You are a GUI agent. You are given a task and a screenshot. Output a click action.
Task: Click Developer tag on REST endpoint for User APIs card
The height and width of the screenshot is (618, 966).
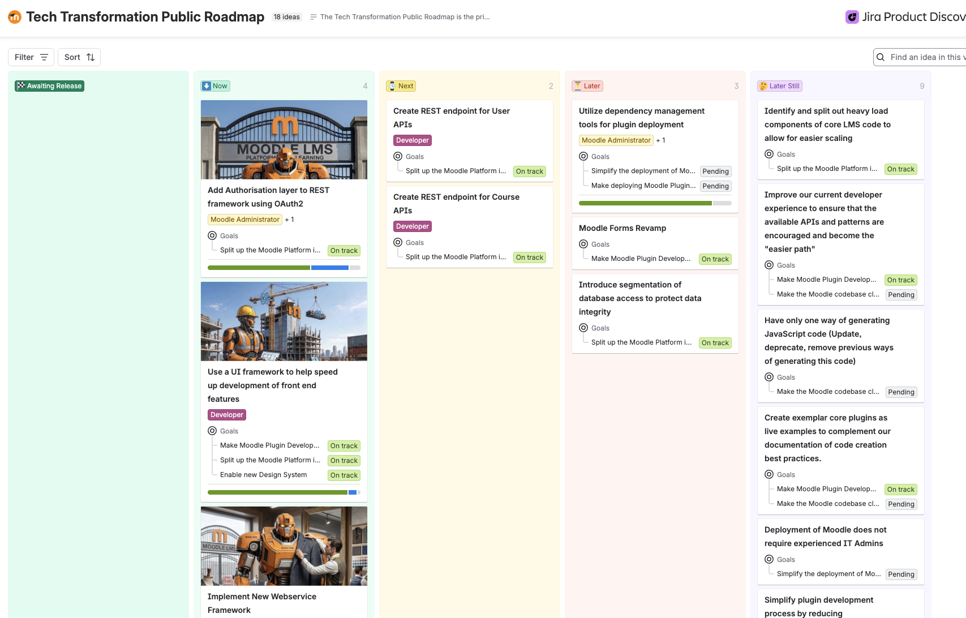[x=413, y=140]
